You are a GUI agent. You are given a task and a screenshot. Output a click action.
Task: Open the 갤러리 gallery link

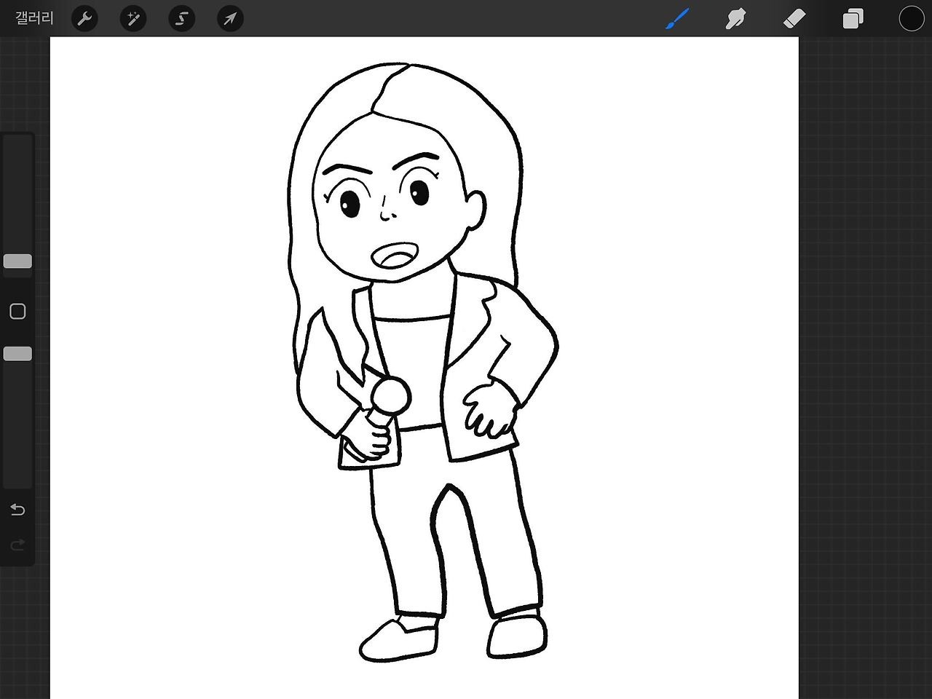tap(34, 18)
